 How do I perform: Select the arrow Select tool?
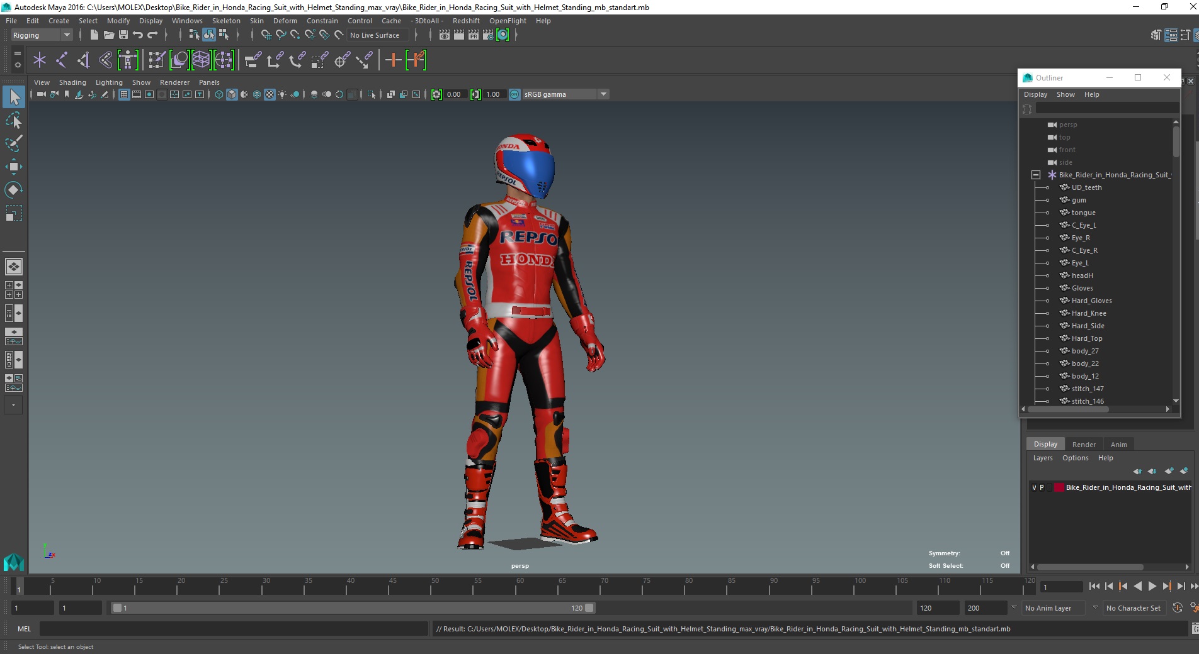click(14, 97)
